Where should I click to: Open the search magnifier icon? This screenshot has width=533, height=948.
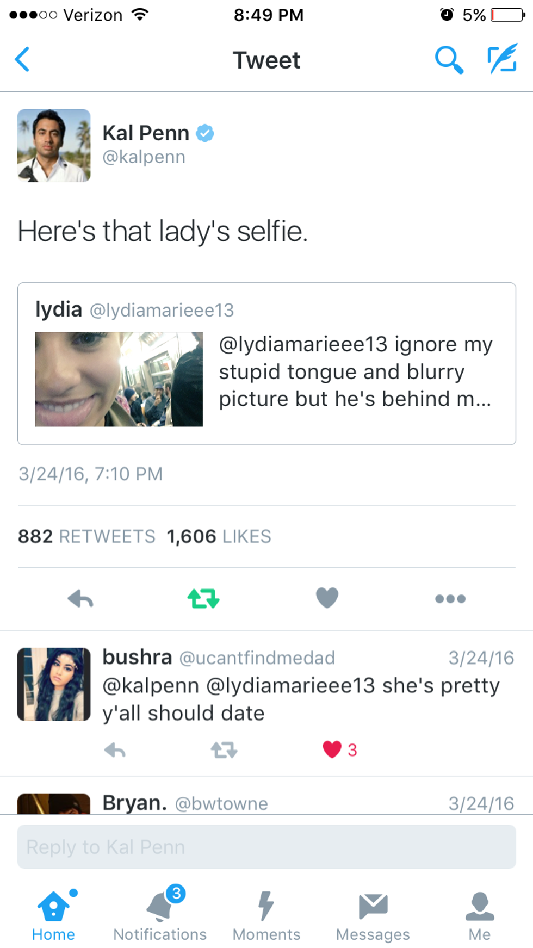point(449,60)
